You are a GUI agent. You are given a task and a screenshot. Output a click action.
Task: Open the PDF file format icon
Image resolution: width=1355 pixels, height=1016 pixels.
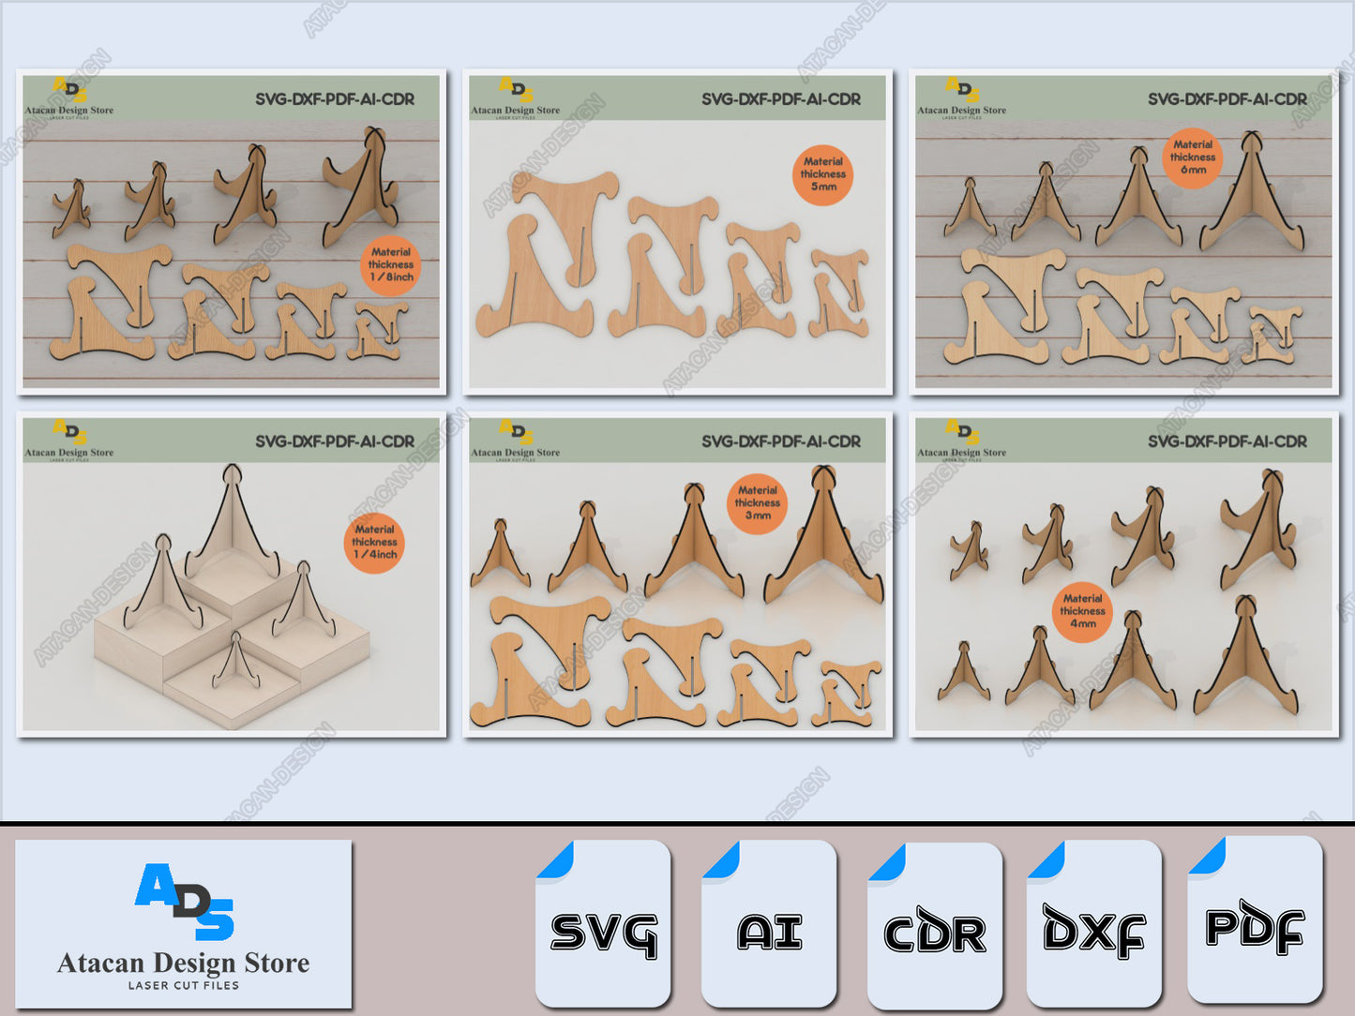point(1255,920)
